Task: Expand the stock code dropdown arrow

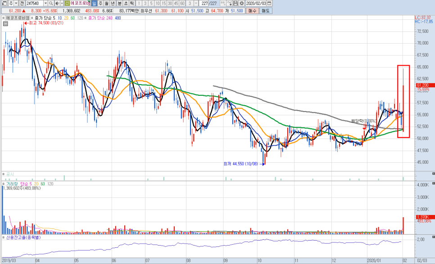Action: (45, 3)
